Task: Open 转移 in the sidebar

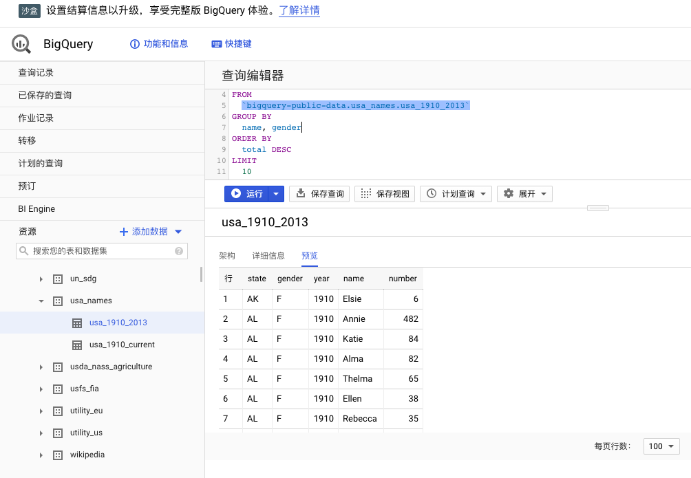Action: [103, 141]
